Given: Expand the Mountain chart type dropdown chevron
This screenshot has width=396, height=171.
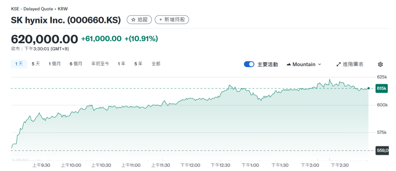Looking at the screenshot, I should tap(319, 64).
